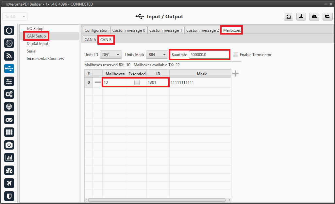335x204 pixels.
Task: Click the open folder icon
Action: pyautogui.click(x=327, y=17)
